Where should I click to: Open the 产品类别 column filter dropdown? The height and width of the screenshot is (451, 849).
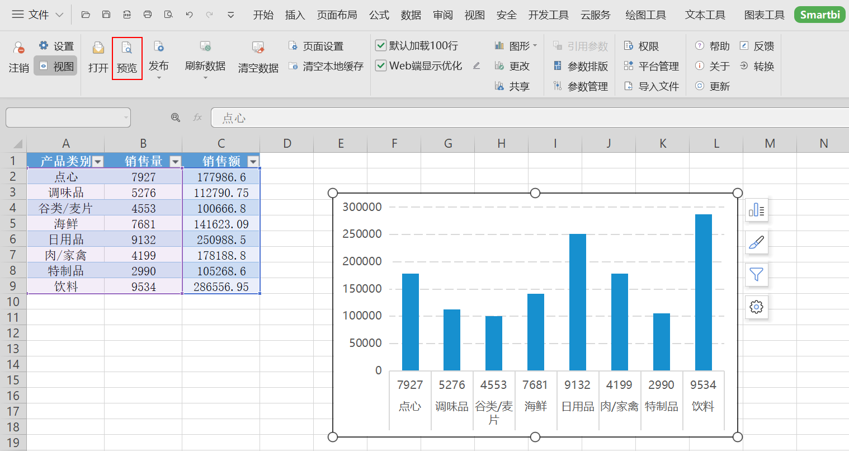tap(98, 162)
